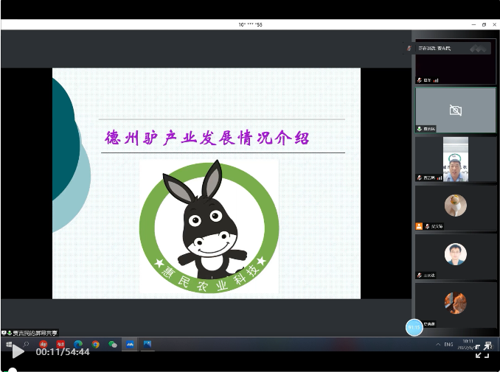Viewport: 500px width, 372px height.
Task: Show hidden tray icons chevron
Action: point(438,344)
